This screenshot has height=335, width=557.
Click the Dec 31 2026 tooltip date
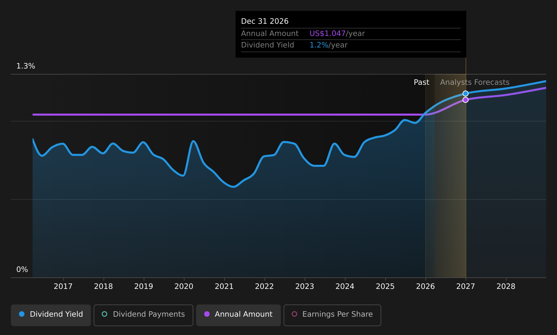[x=265, y=21]
